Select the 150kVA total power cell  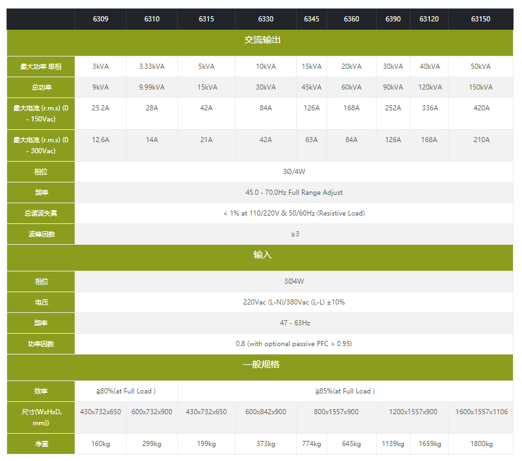click(480, 87)
